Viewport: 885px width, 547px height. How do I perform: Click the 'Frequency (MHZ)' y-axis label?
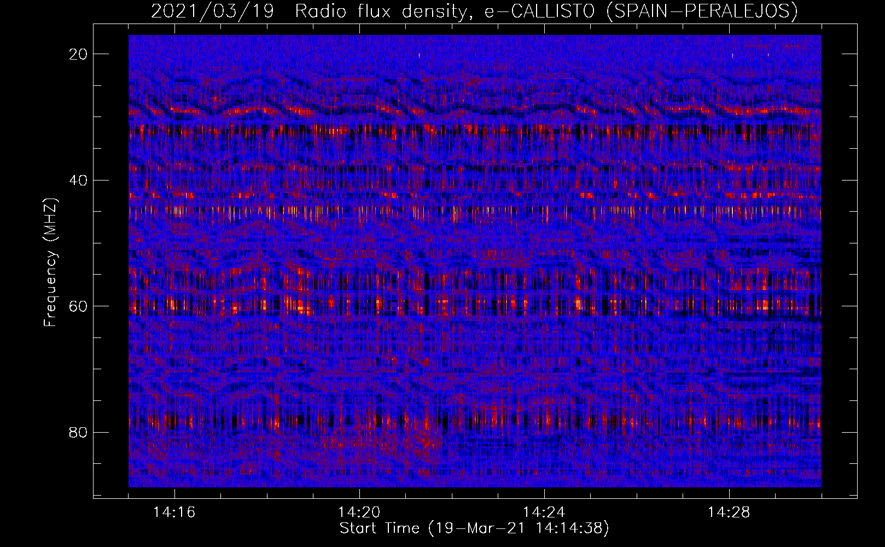tap(50, 263)
